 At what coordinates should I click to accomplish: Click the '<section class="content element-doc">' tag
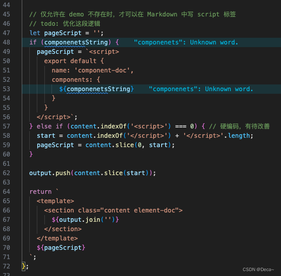[x=113, y=210]
